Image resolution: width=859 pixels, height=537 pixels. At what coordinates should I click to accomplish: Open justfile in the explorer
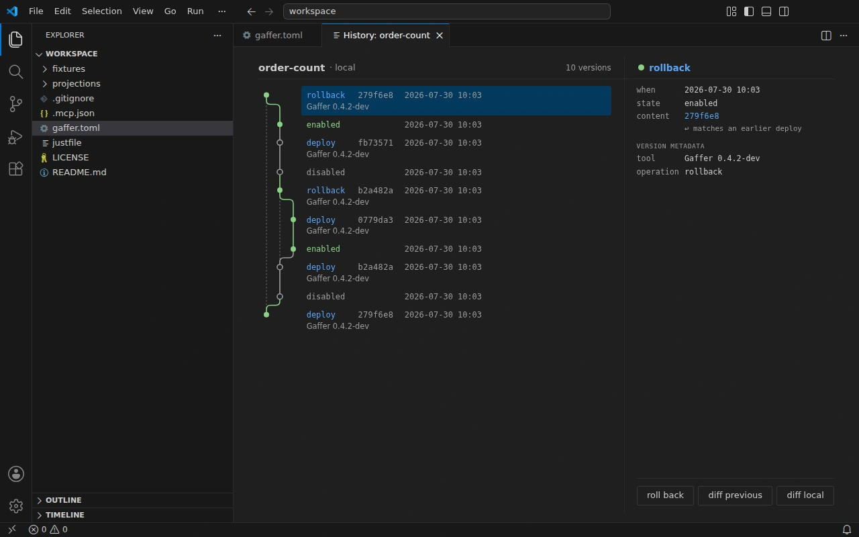pyautogui.click(x=133, y=142)
